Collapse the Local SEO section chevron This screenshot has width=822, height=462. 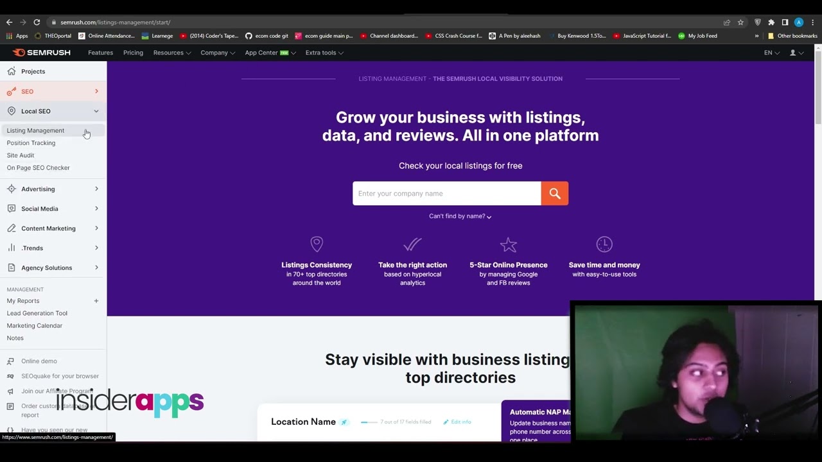click(x=96, y=111)
